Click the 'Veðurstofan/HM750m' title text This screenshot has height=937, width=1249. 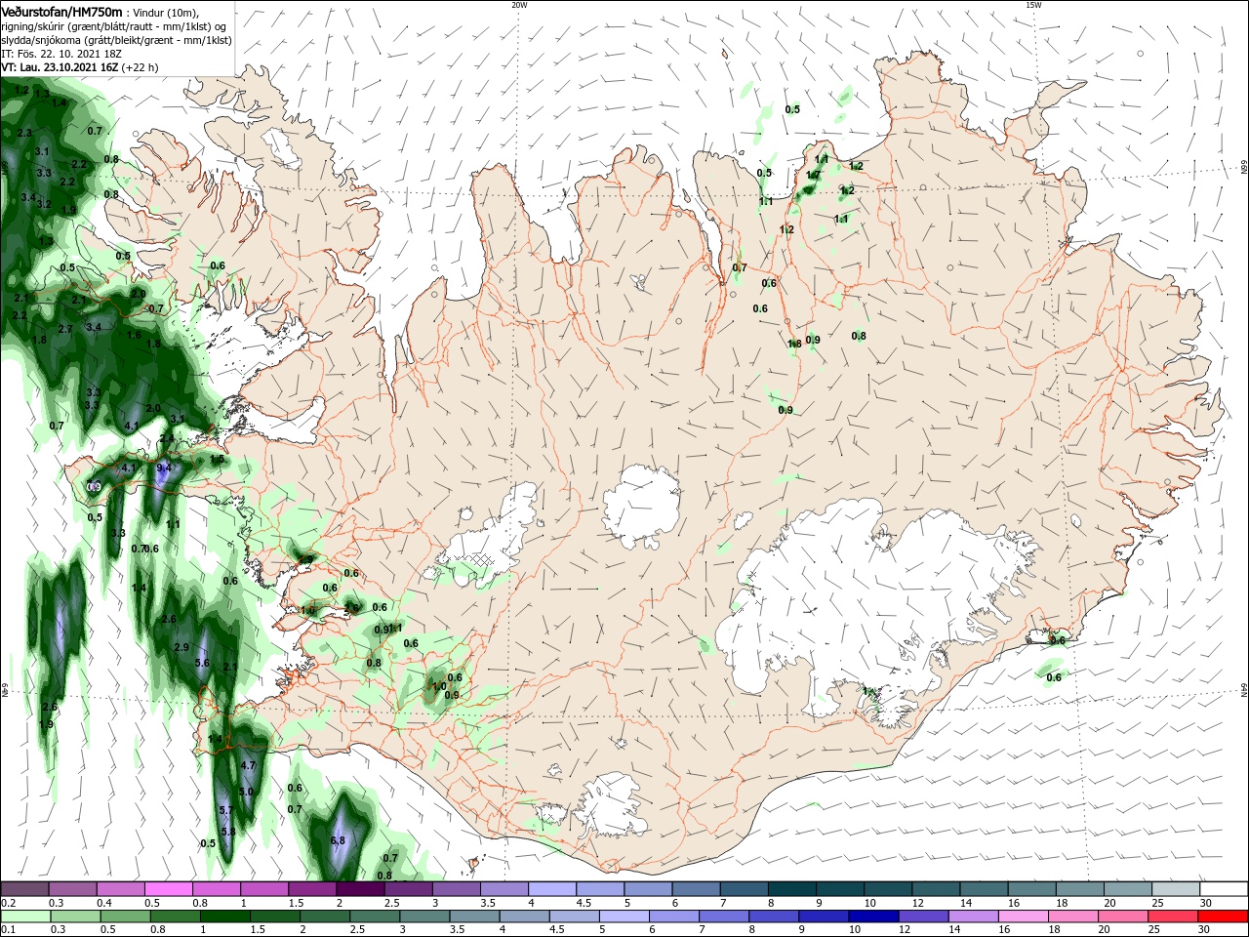[61, 11]
